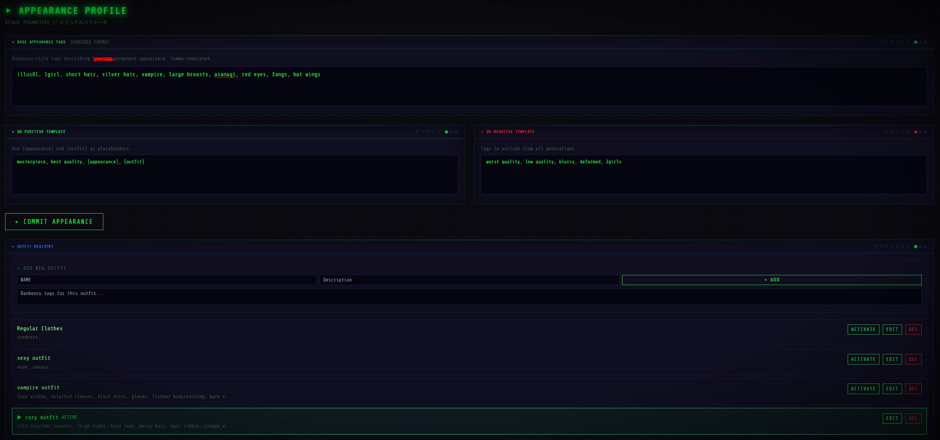940x440 pixels.
Task: Delete the sexy outfit
Action: click(913, 359)
